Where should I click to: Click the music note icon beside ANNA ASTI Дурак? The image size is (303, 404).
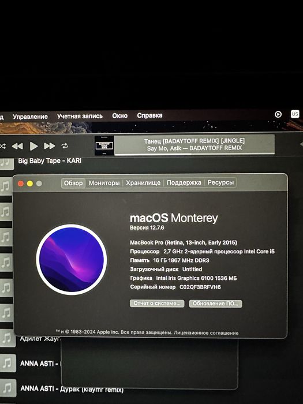click(x=8, y=388)
